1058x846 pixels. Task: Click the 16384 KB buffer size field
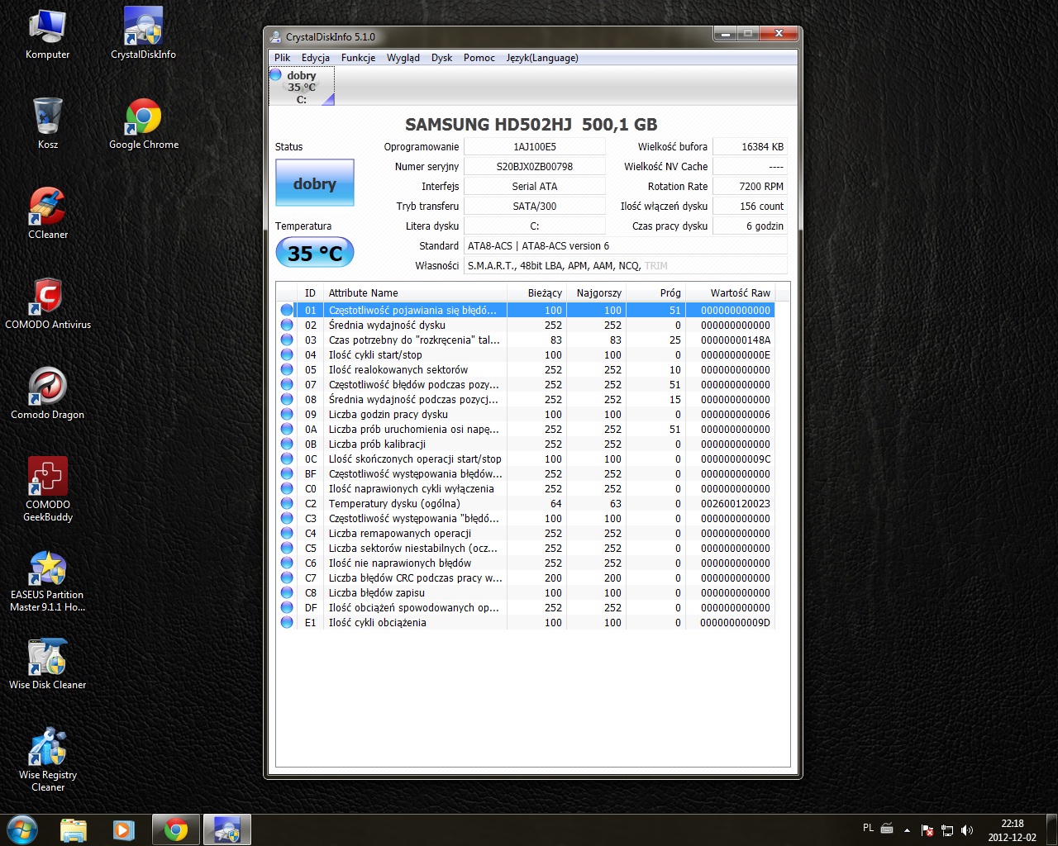coord(750,146)
